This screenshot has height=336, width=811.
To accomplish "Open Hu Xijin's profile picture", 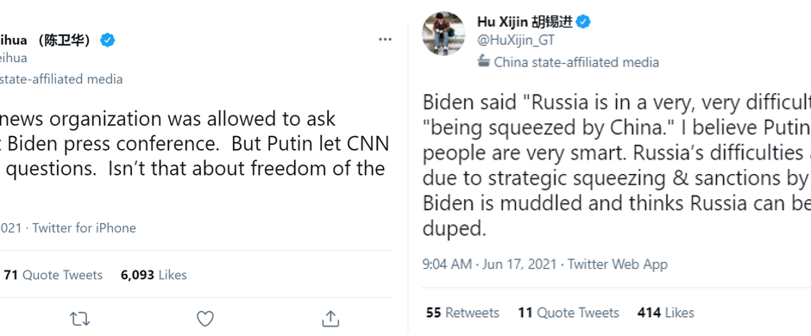I will (x=443, y=33).
